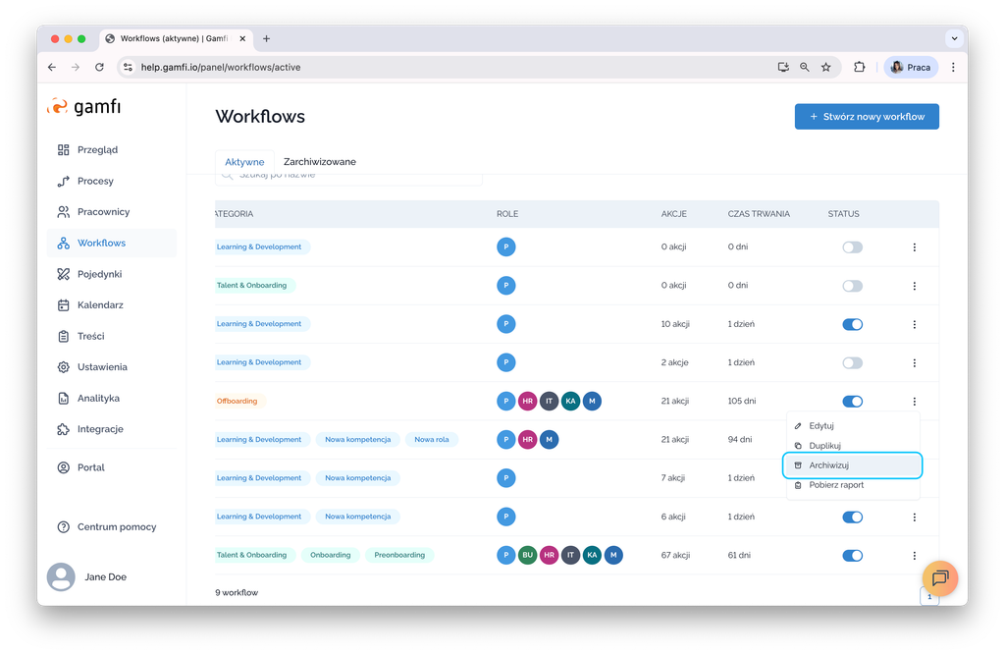Choose Pobierz raport in the context menu

tap(835, 485)
